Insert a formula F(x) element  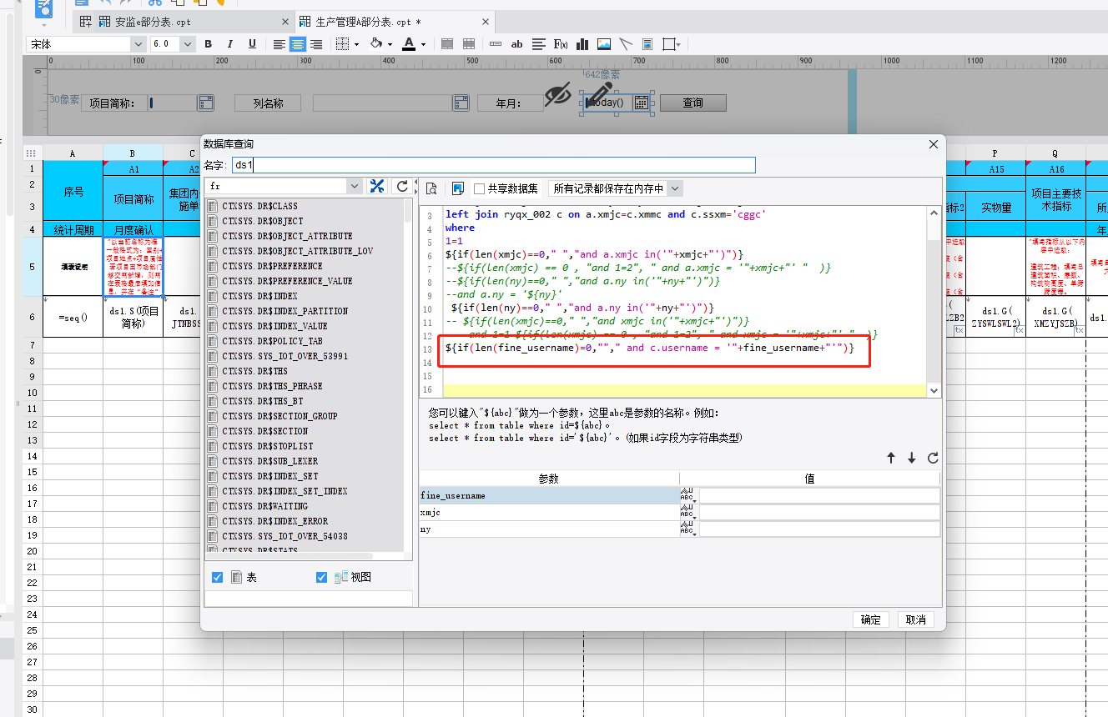[x=561, y=44]
